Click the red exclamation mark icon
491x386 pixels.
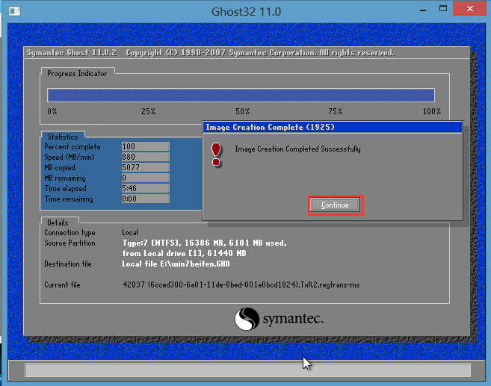pos(216,155)
